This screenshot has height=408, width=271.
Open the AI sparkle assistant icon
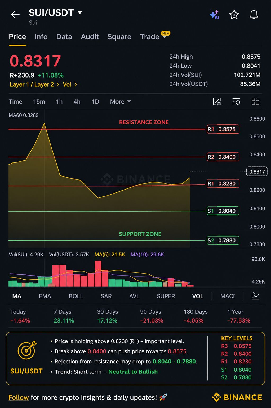click(x=214, y=15)
